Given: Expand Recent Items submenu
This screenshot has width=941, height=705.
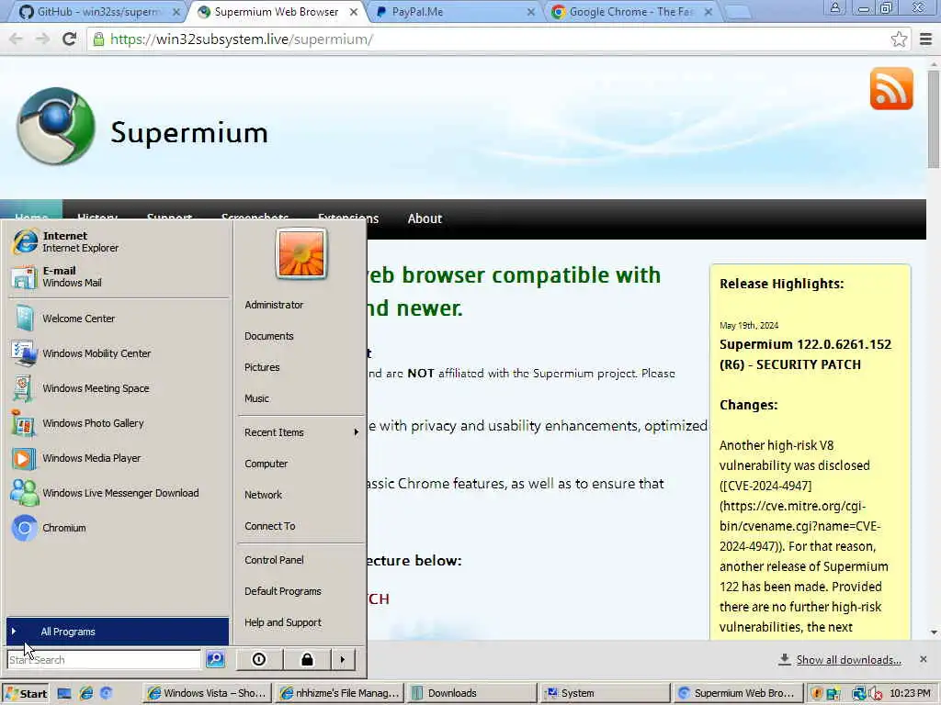Looking at the screenshot, I should (301, 432).
